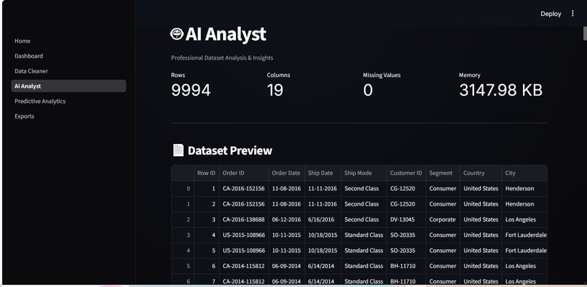
Task: Click the Memory value 3147.98 KB
Action: coord(501,90)
